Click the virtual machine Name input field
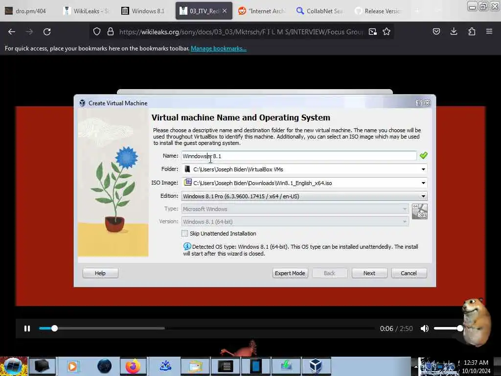 [x=299, y=156]
